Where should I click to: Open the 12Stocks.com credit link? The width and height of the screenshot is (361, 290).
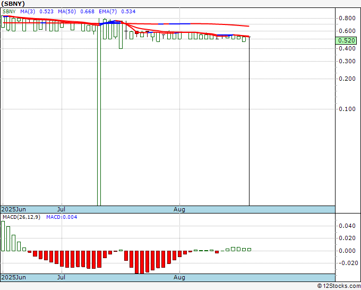(339, 286)
